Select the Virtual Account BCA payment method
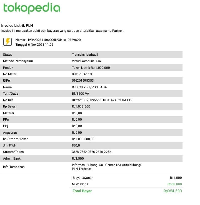 (86, 61)
